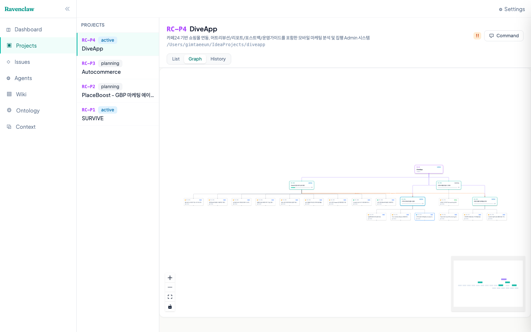Lock the graph viewport
The image size is (531, 332).
tap(170, 307)
